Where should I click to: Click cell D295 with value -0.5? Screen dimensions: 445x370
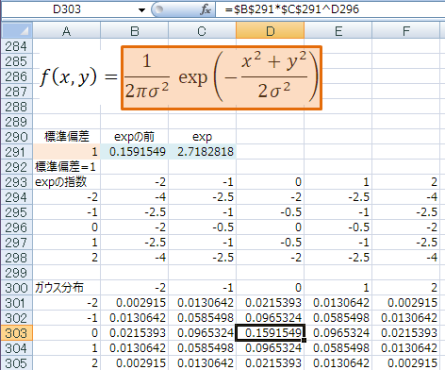pos(271,212)
